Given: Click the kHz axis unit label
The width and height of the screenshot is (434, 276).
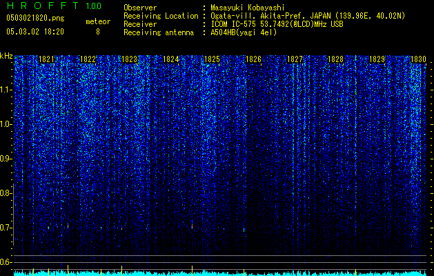Looking at the screenshot, I should point(6,56).
